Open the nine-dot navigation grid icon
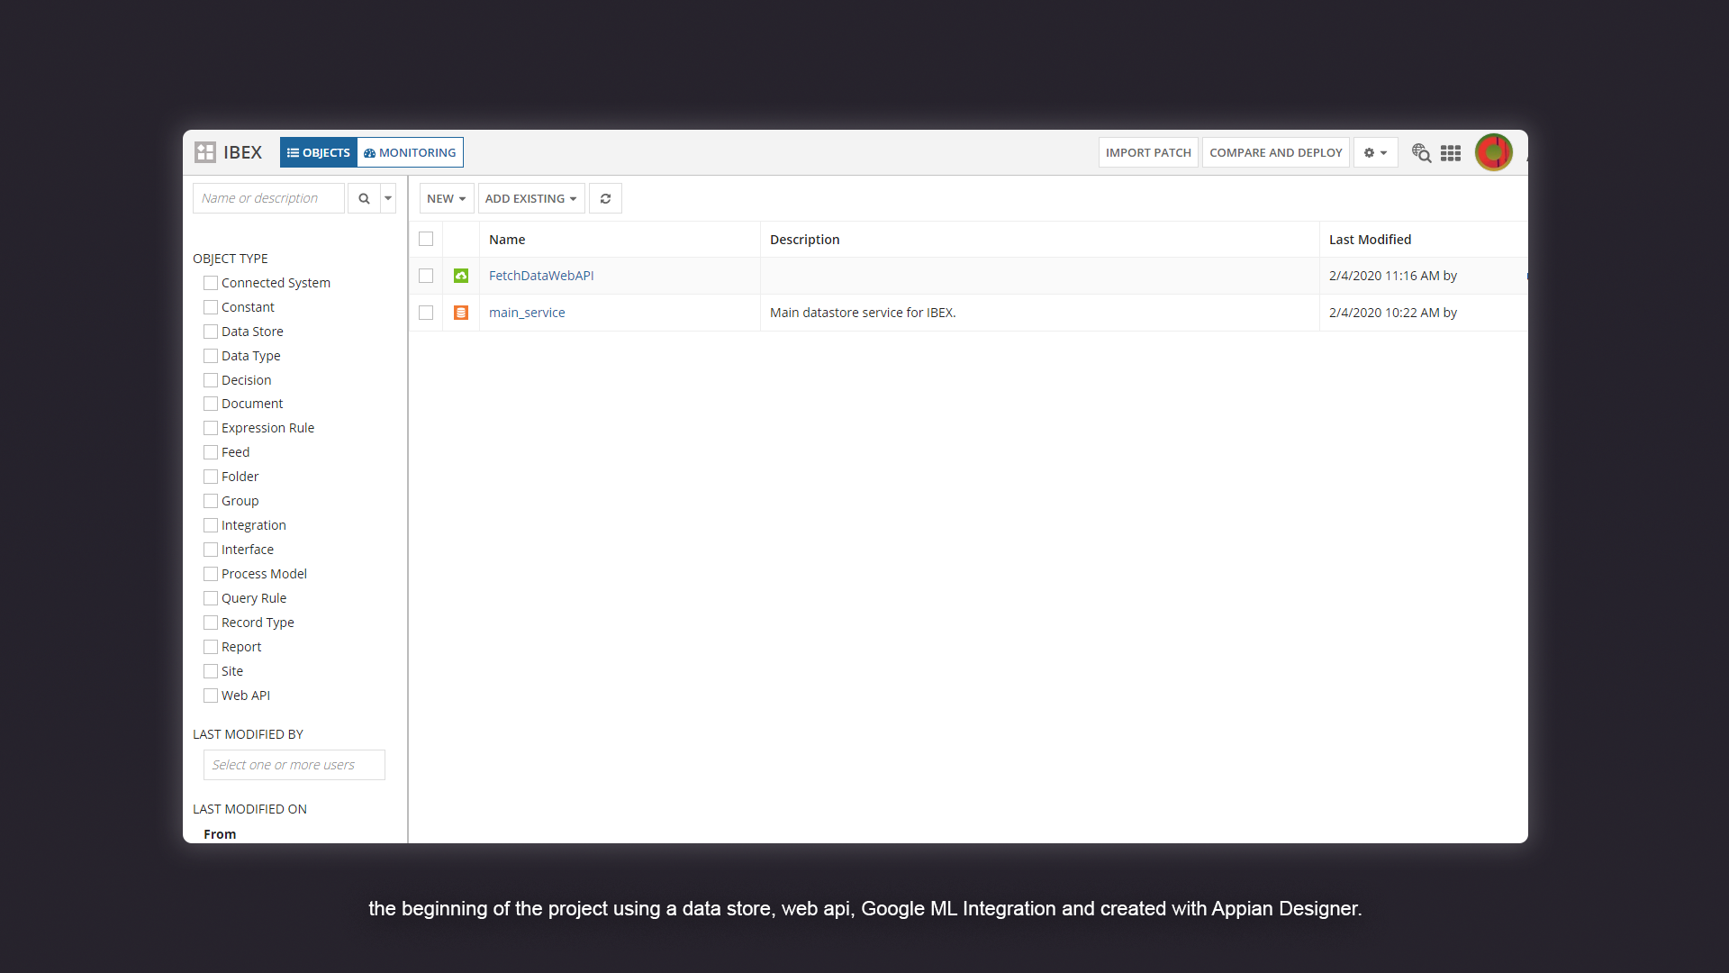This screenshot has width=1729, height=973. pos(1450,153)
